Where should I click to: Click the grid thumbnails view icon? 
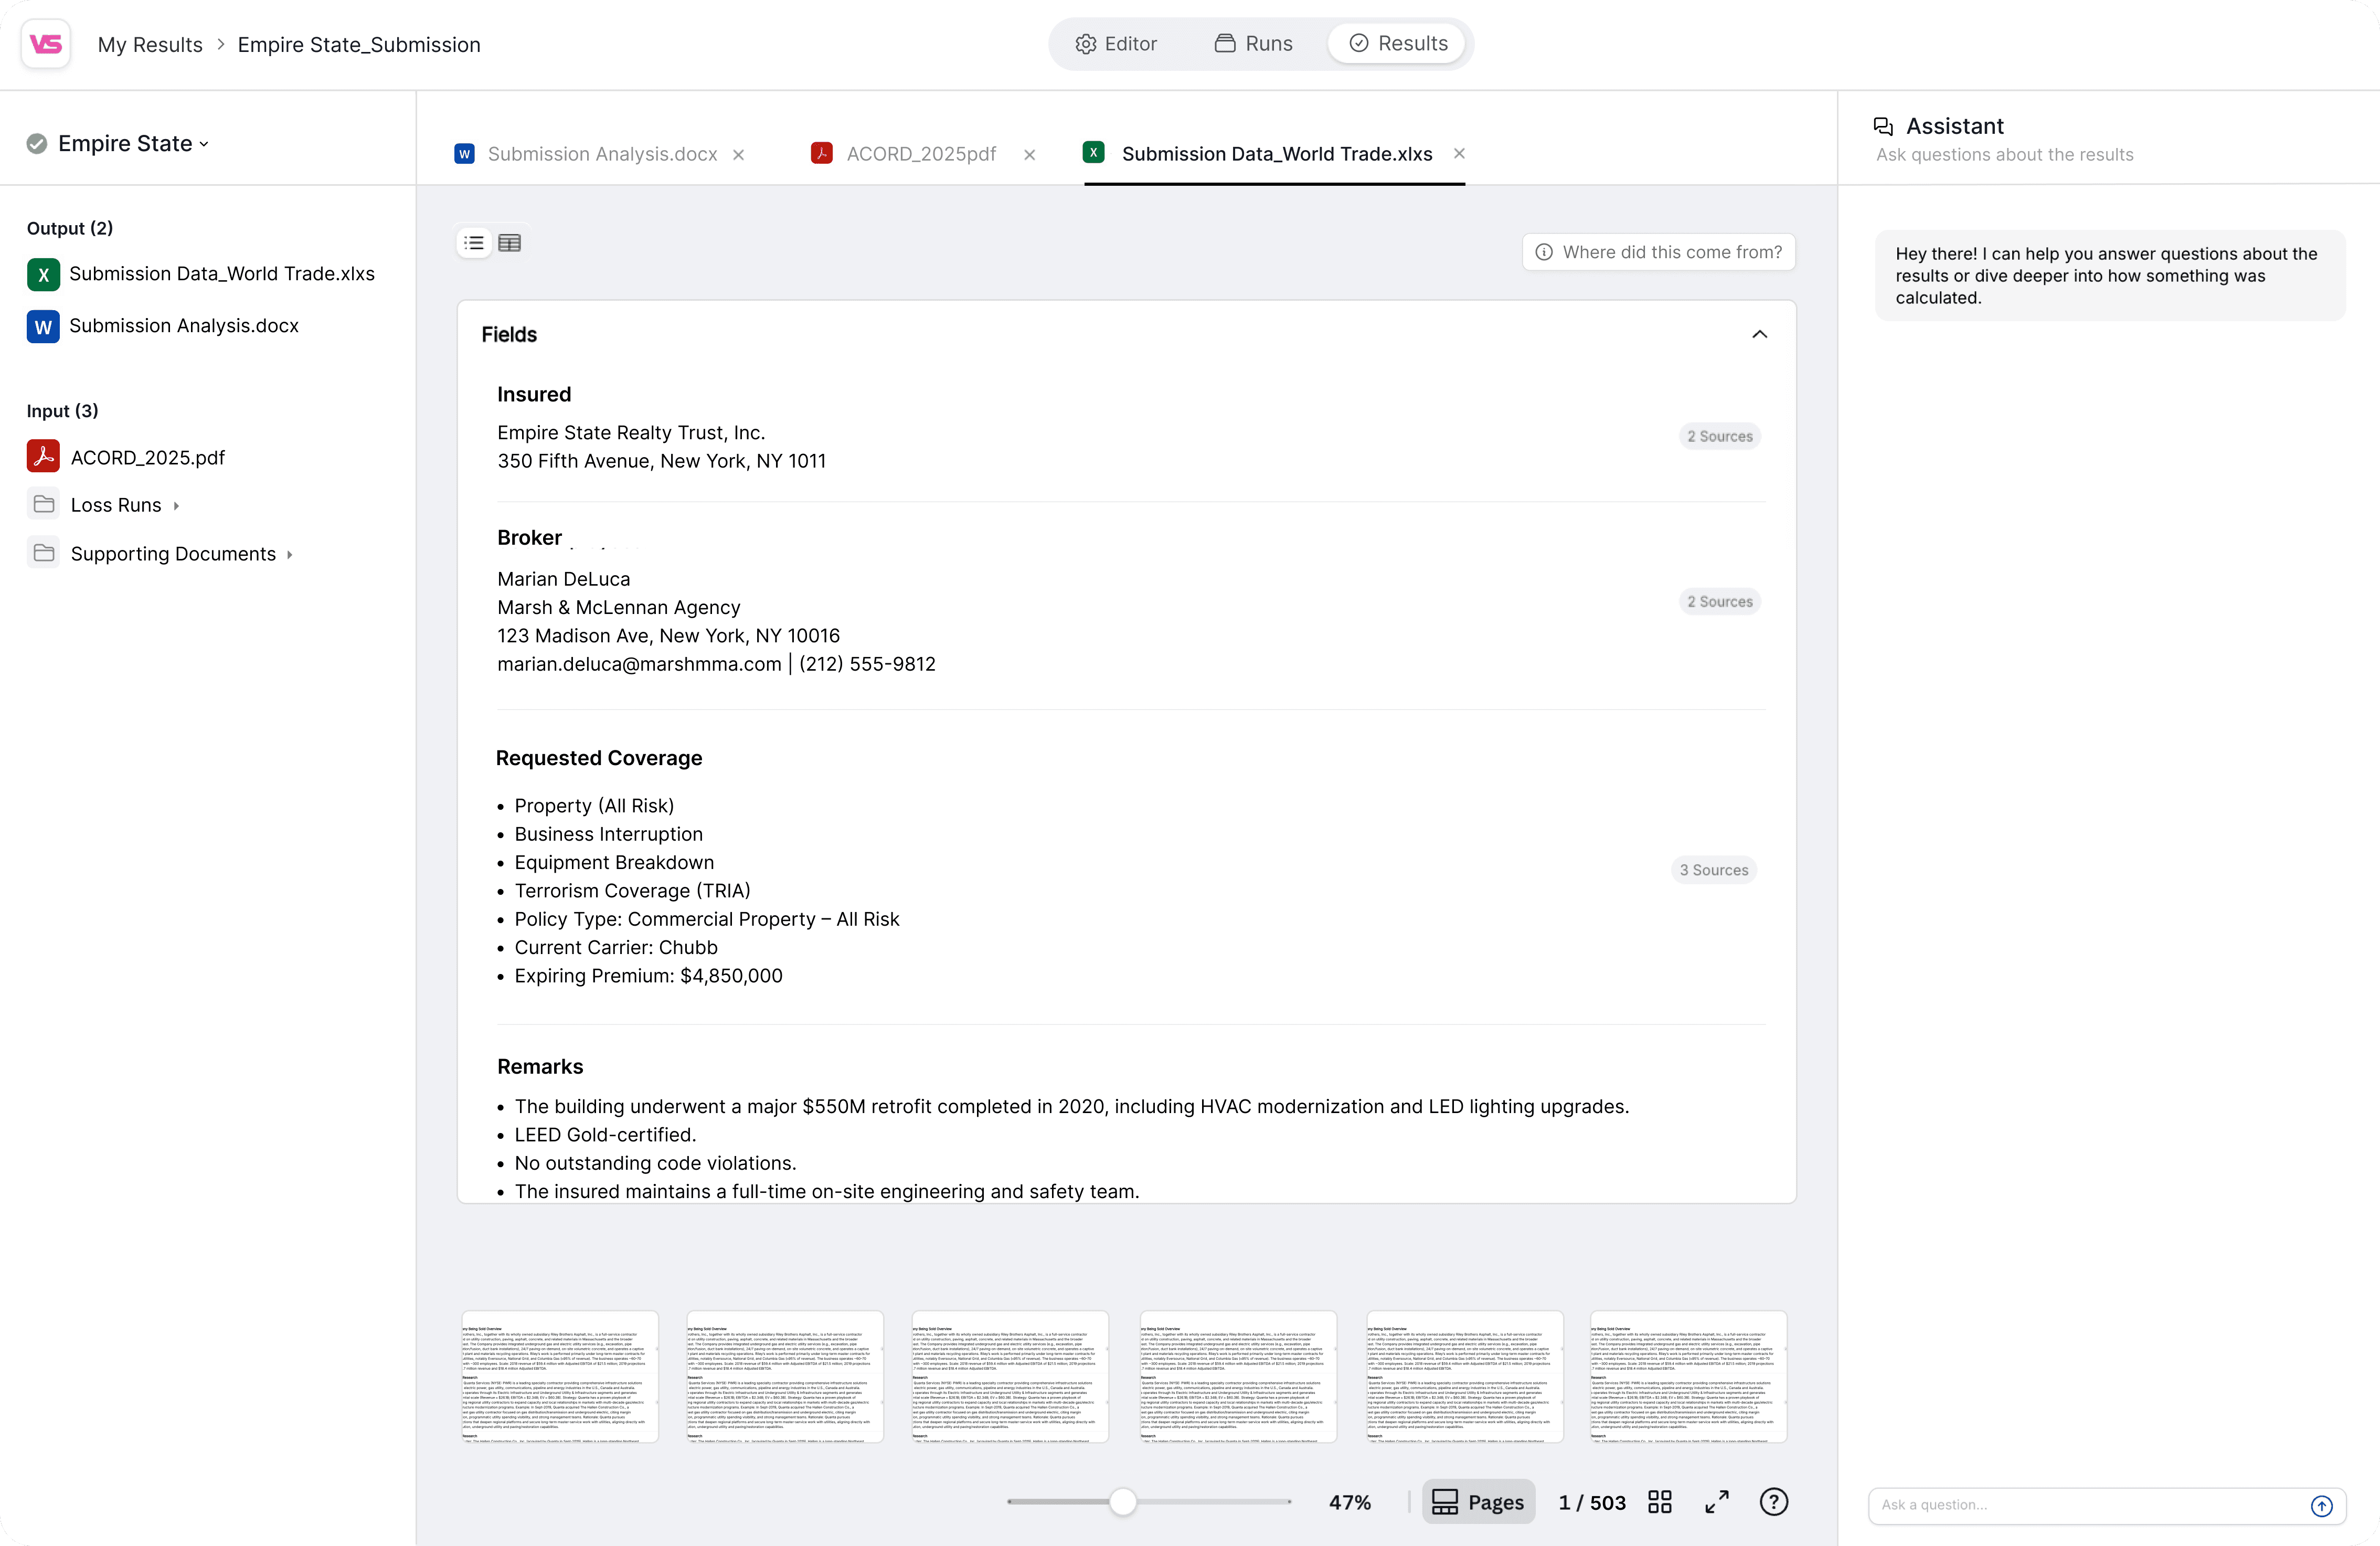1660,1502
